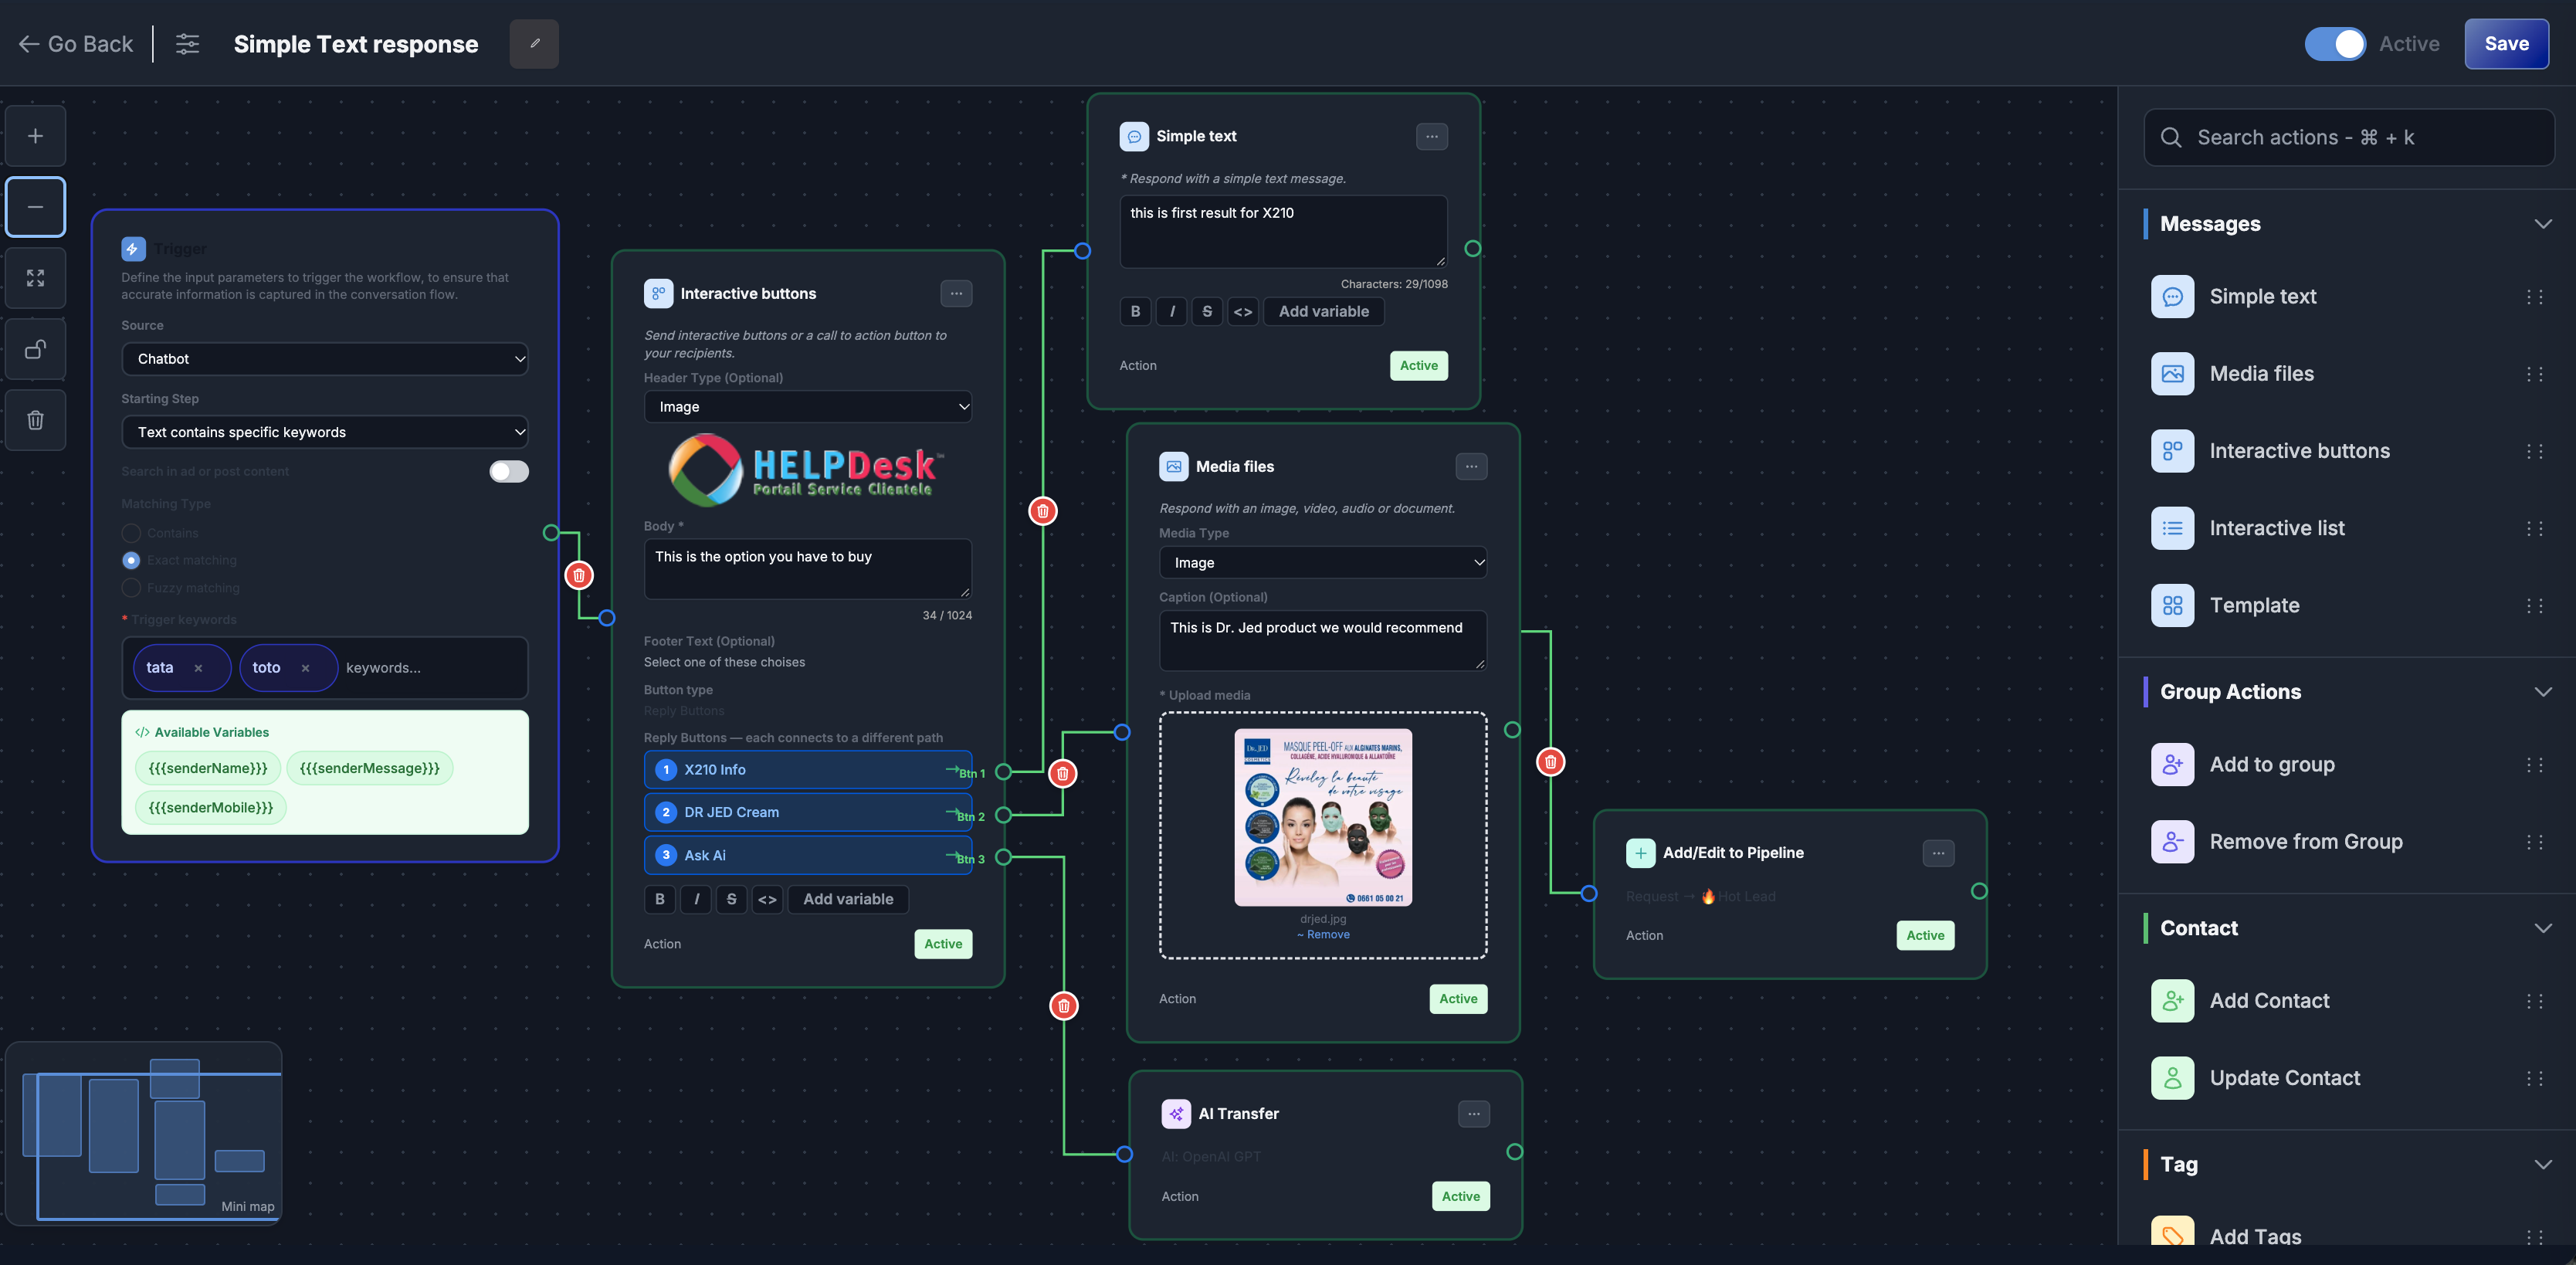Click the Mini map panel
2576x1265 pixels.
tap(144, 1133)
